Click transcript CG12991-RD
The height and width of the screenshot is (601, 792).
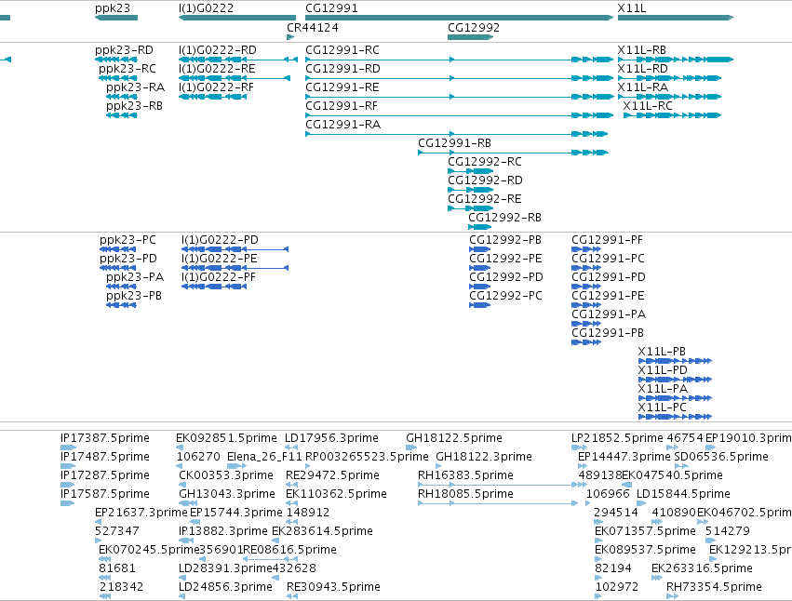pyautogui.click(x=459, y=78)
